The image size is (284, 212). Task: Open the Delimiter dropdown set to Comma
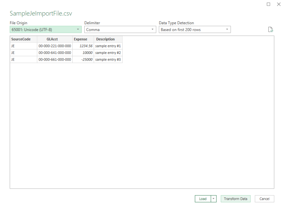tap(120, 29)
